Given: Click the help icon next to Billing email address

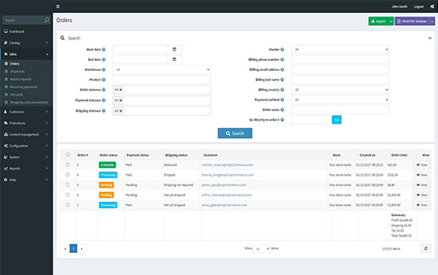Looking at the screenshot, I should [282, 69].
